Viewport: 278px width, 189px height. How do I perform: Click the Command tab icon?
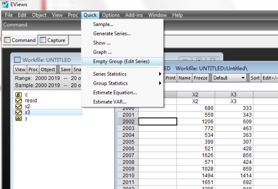click(x=7, y=40)
